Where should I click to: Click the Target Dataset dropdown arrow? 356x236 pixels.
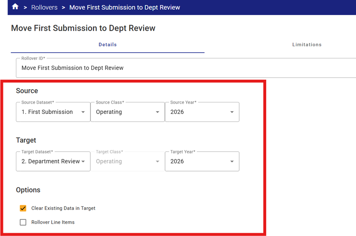click(83, 162)
